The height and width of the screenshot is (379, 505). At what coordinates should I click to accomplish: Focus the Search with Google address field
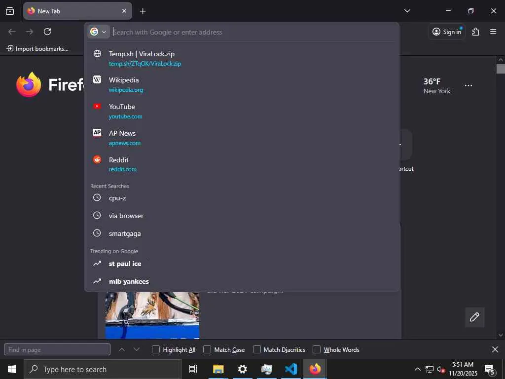pos(253,32)
